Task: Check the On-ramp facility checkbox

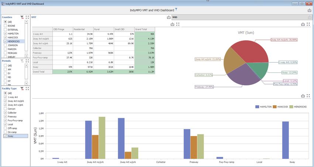Action: 6,132
